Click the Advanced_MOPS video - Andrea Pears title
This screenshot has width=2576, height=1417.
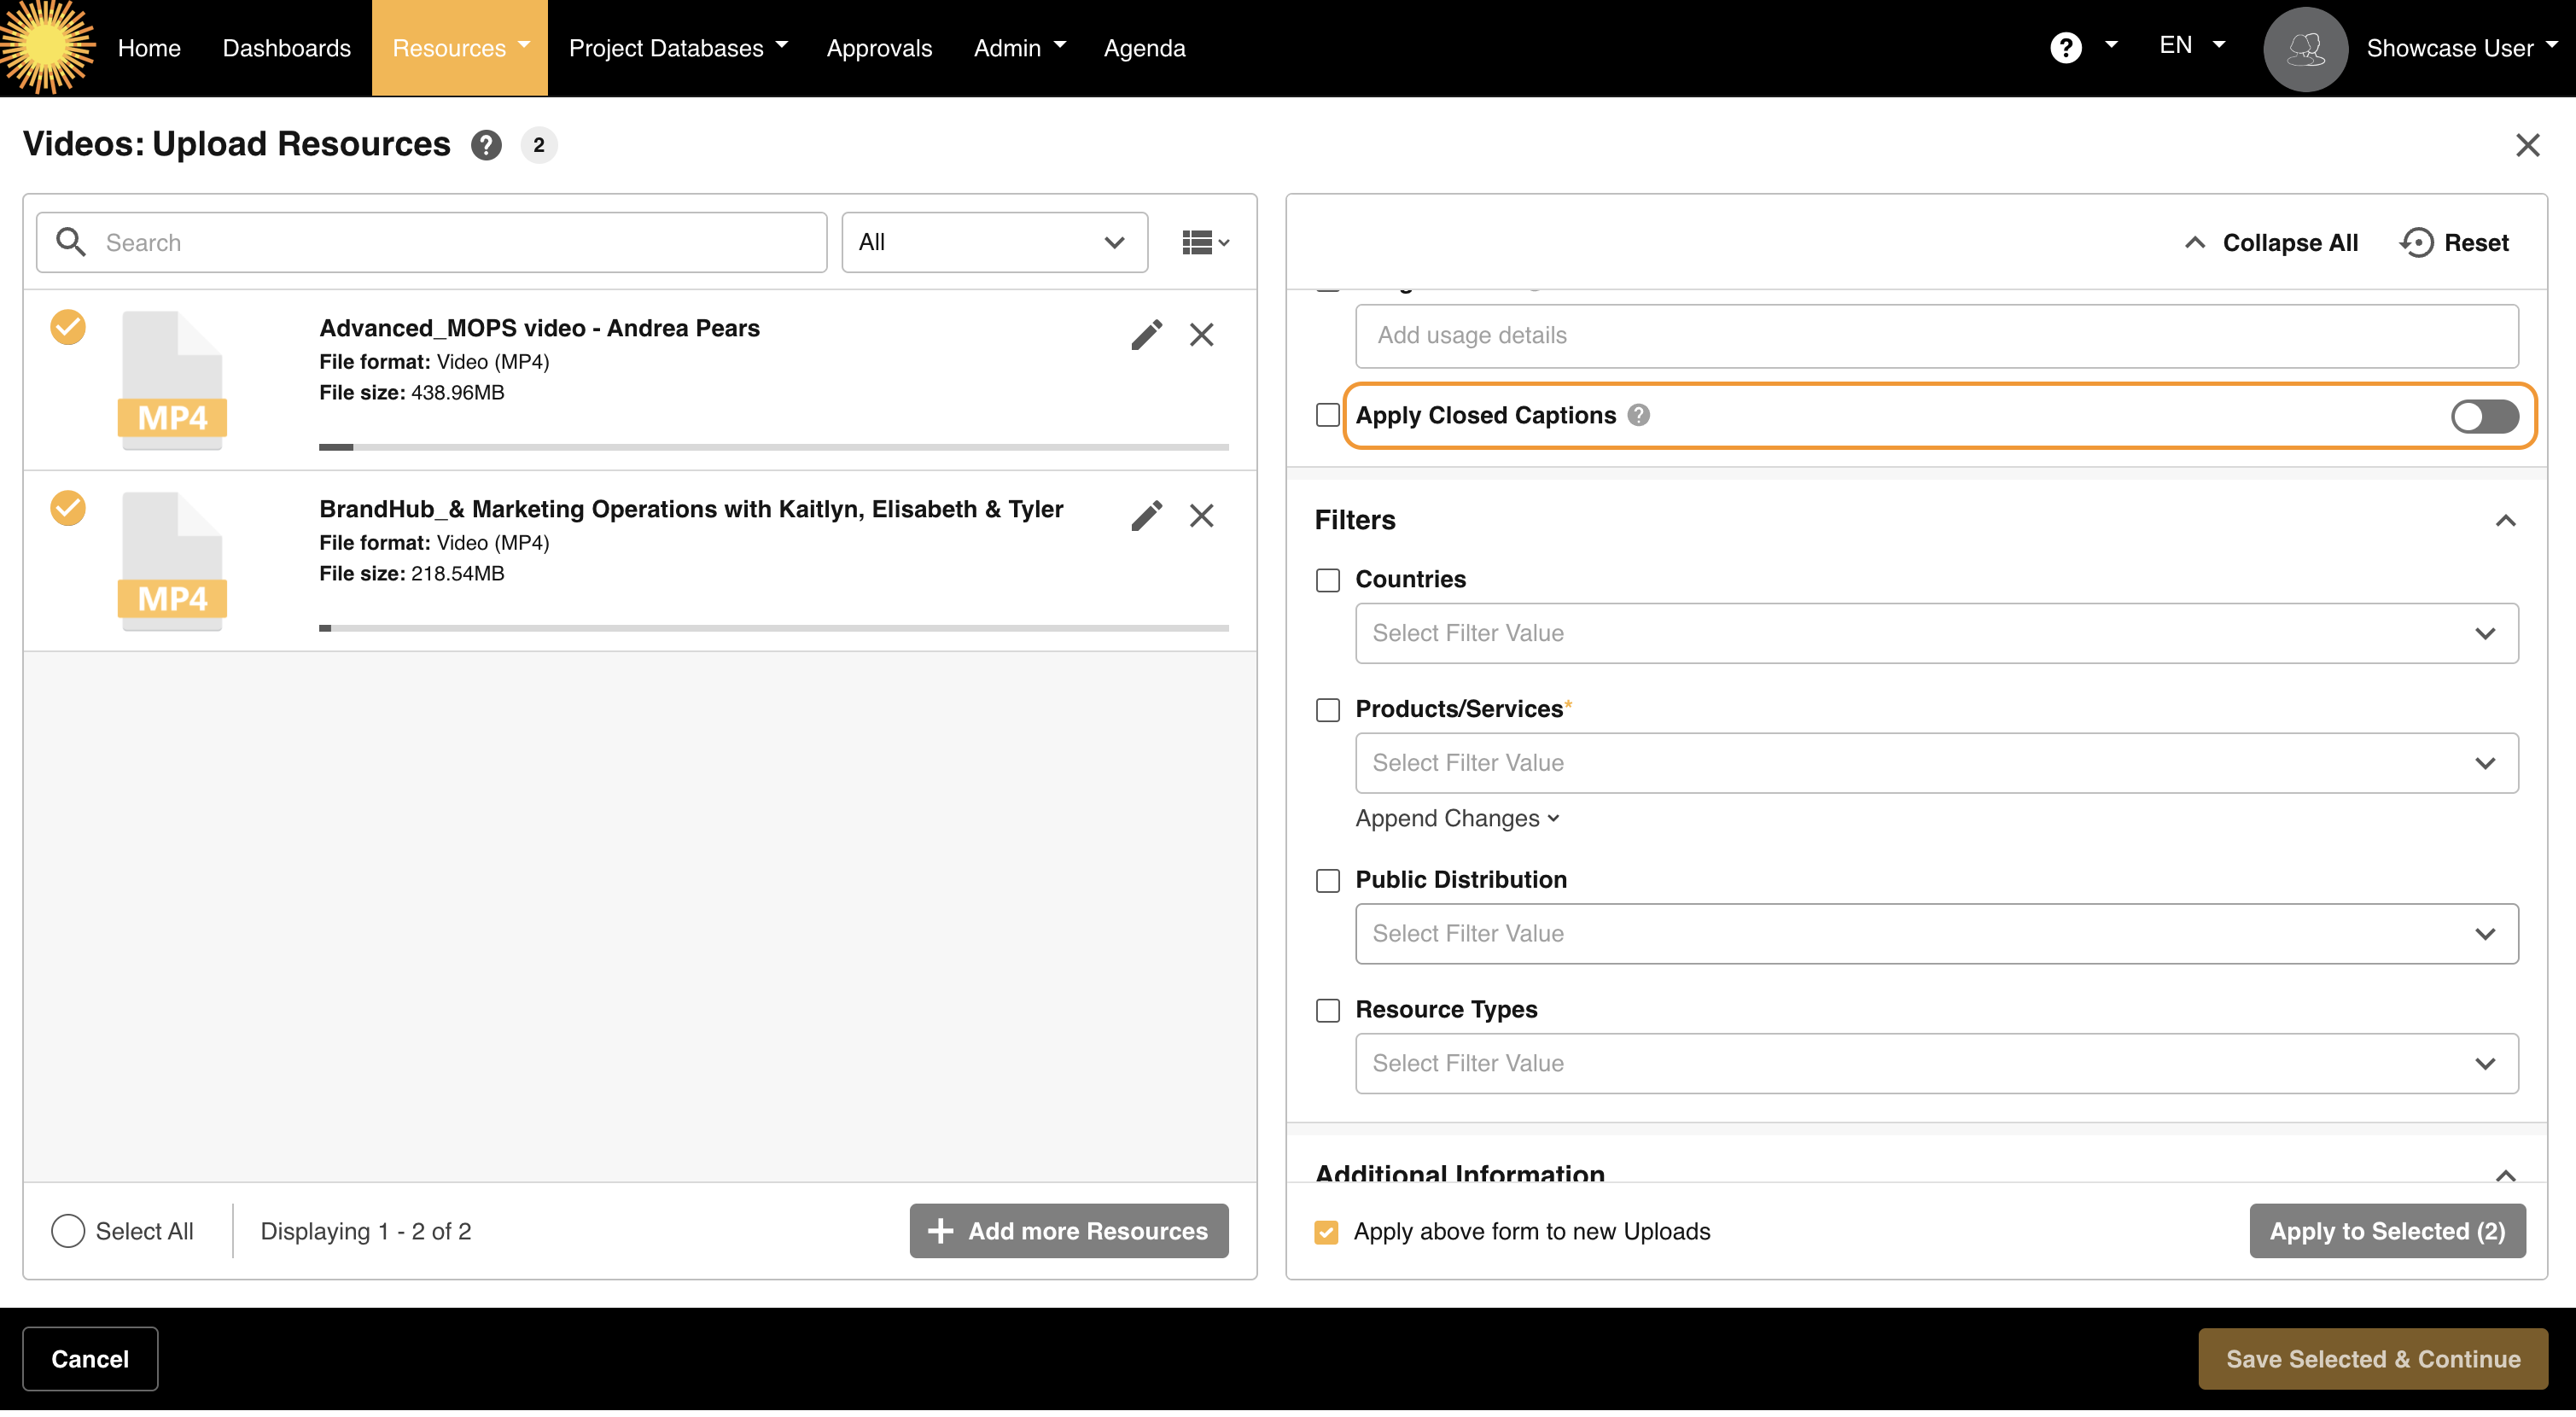coord(539,328)
